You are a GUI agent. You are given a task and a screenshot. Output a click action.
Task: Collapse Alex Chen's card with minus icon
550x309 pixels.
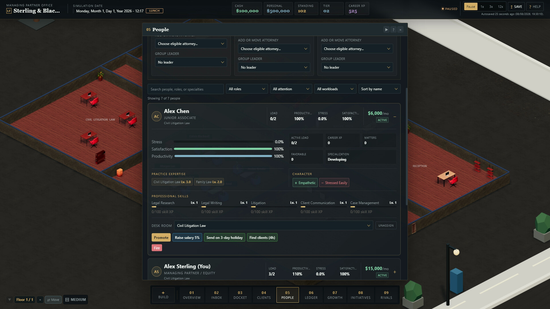(x=395, y=116)
